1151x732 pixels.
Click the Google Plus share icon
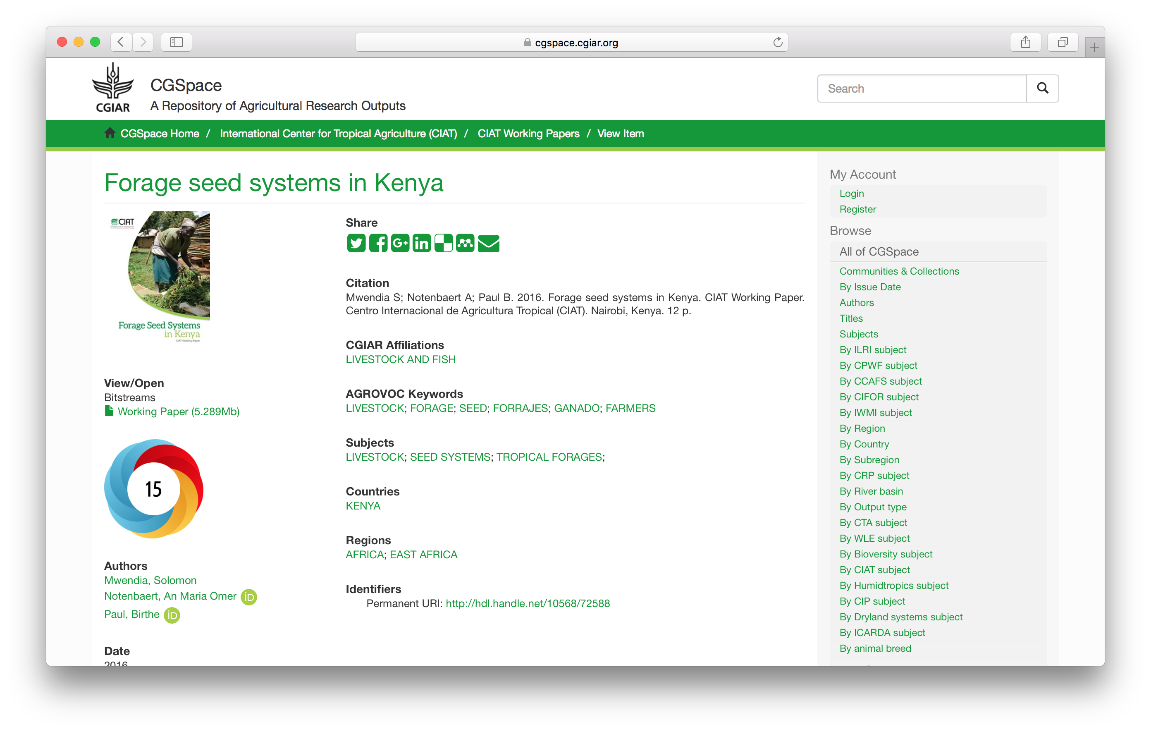400,244
